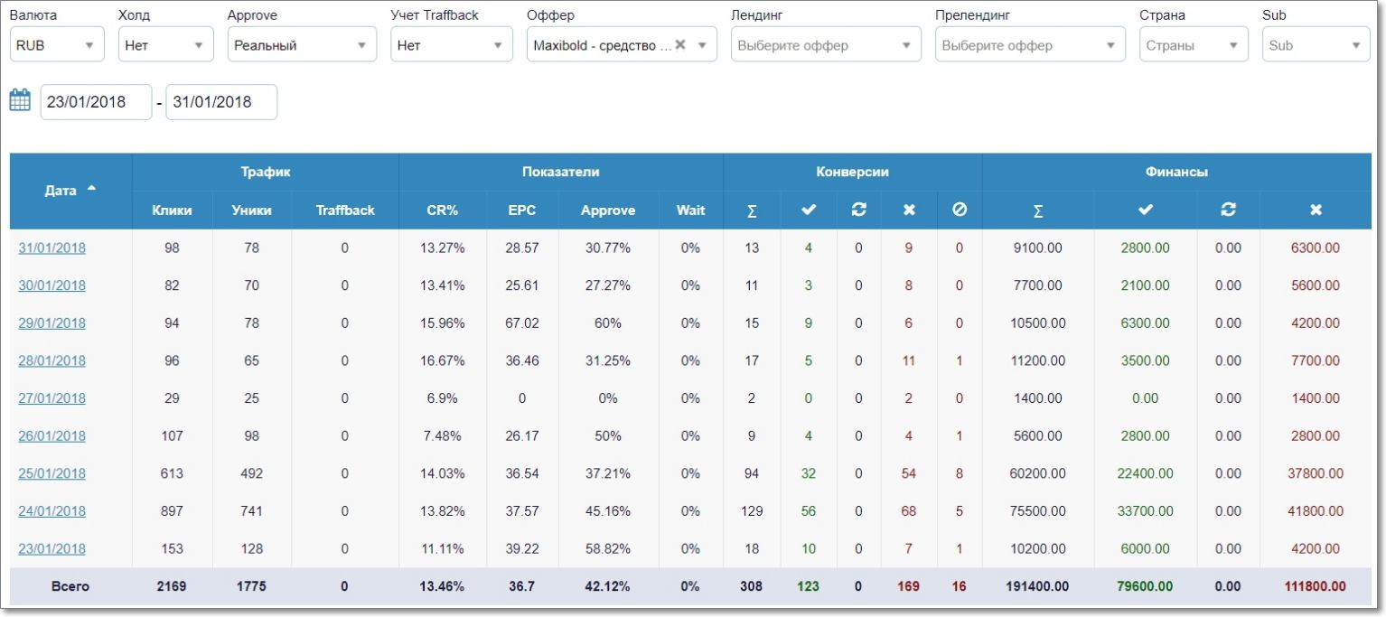
Task: Sort by the Конверсии approved checkmark column
Action: 808,210
